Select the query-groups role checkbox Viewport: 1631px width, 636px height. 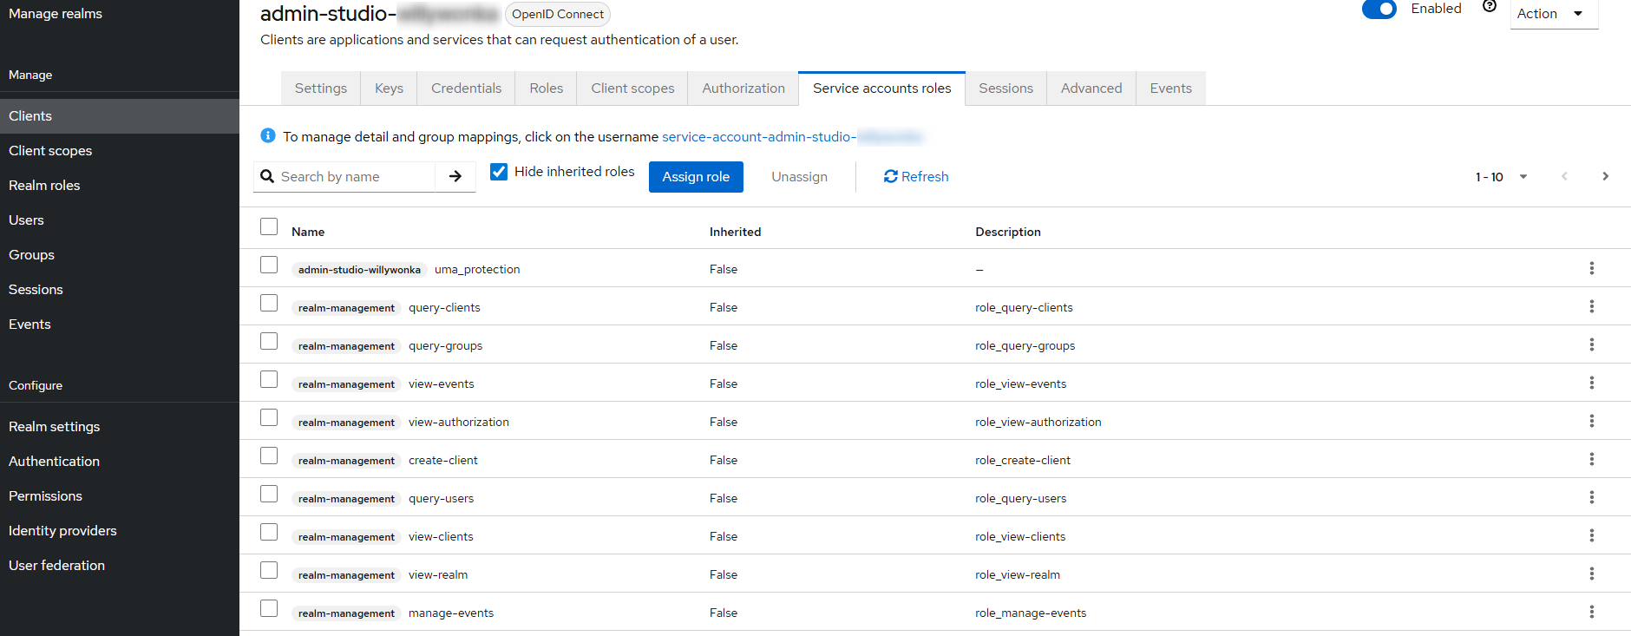pos(269,341)
